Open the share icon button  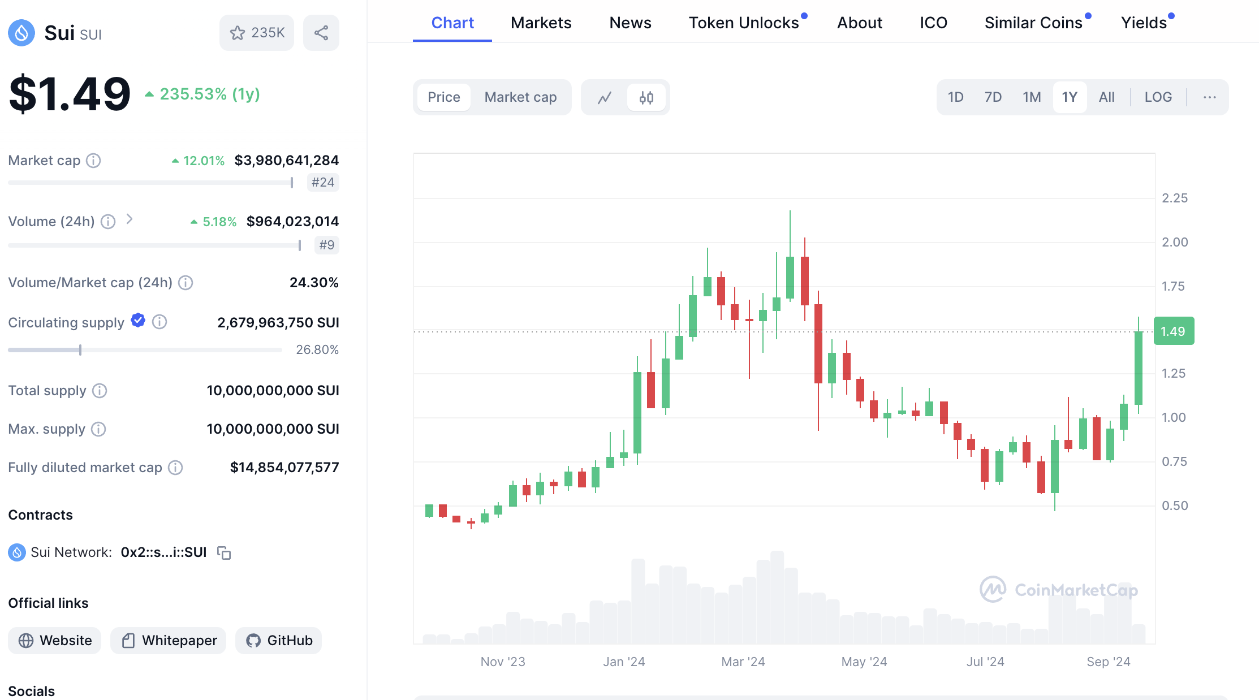tap(321, 33)
